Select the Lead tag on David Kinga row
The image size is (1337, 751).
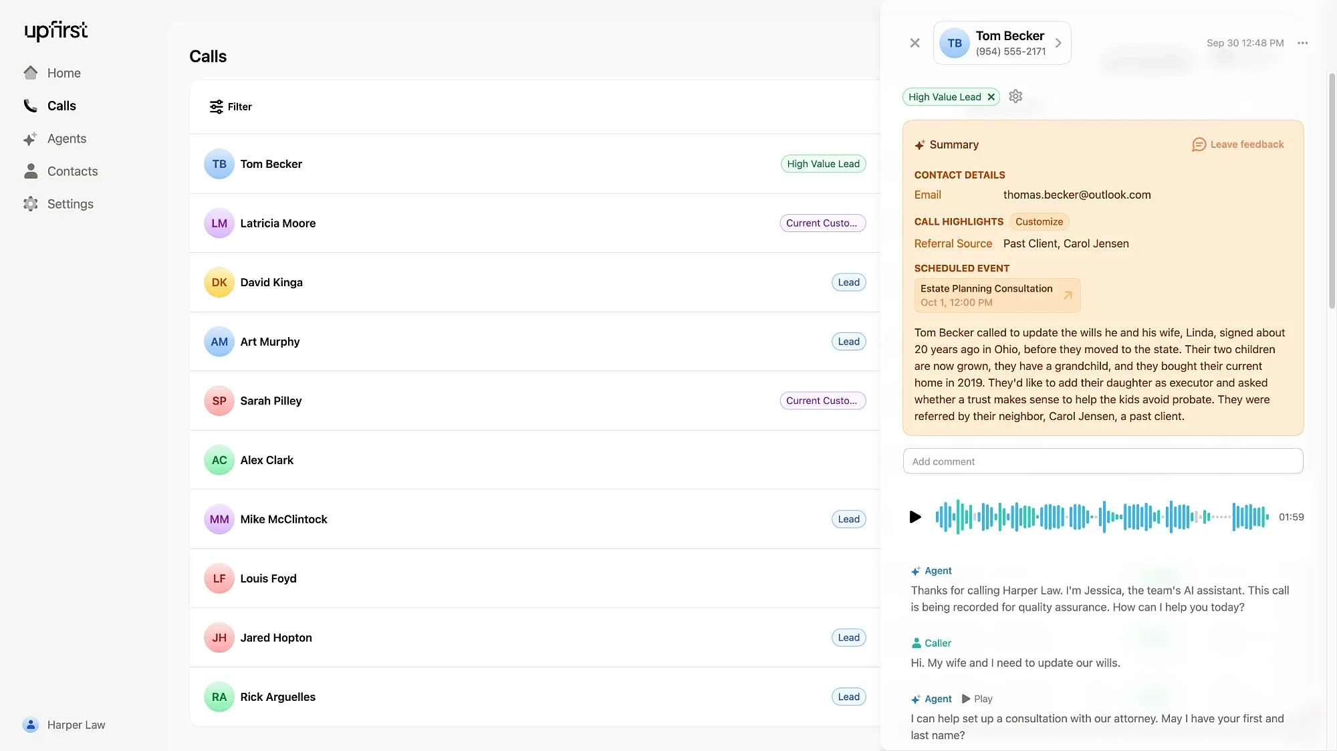click(x=848, y=282)
